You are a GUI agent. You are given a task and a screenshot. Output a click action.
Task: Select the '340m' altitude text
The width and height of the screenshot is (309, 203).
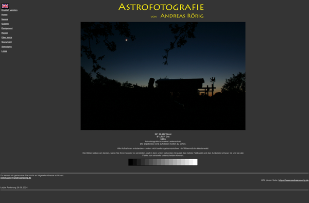click(163, 139)
